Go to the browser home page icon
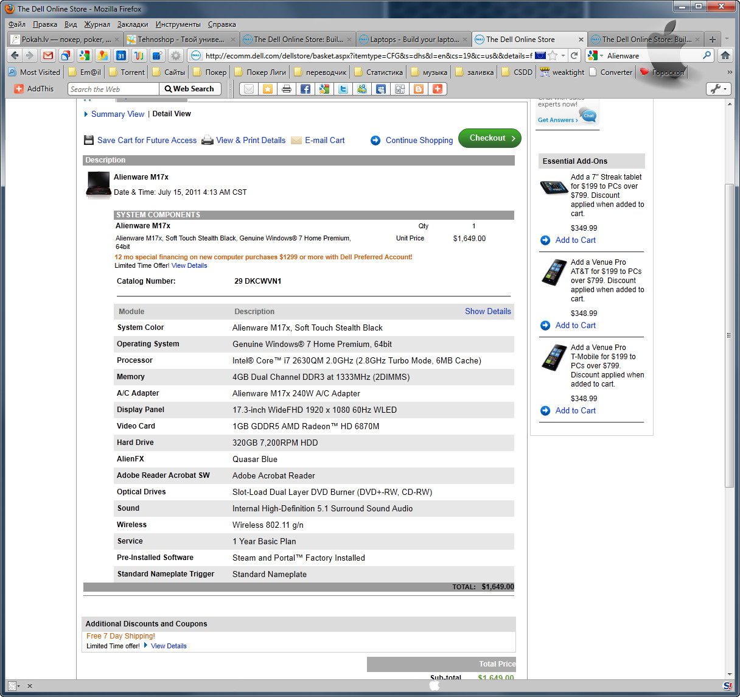The image size is (740, 697). point(725,55)
